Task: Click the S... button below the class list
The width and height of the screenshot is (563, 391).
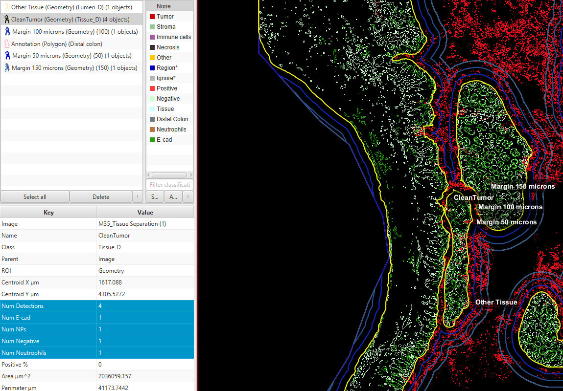Action: 154,196
